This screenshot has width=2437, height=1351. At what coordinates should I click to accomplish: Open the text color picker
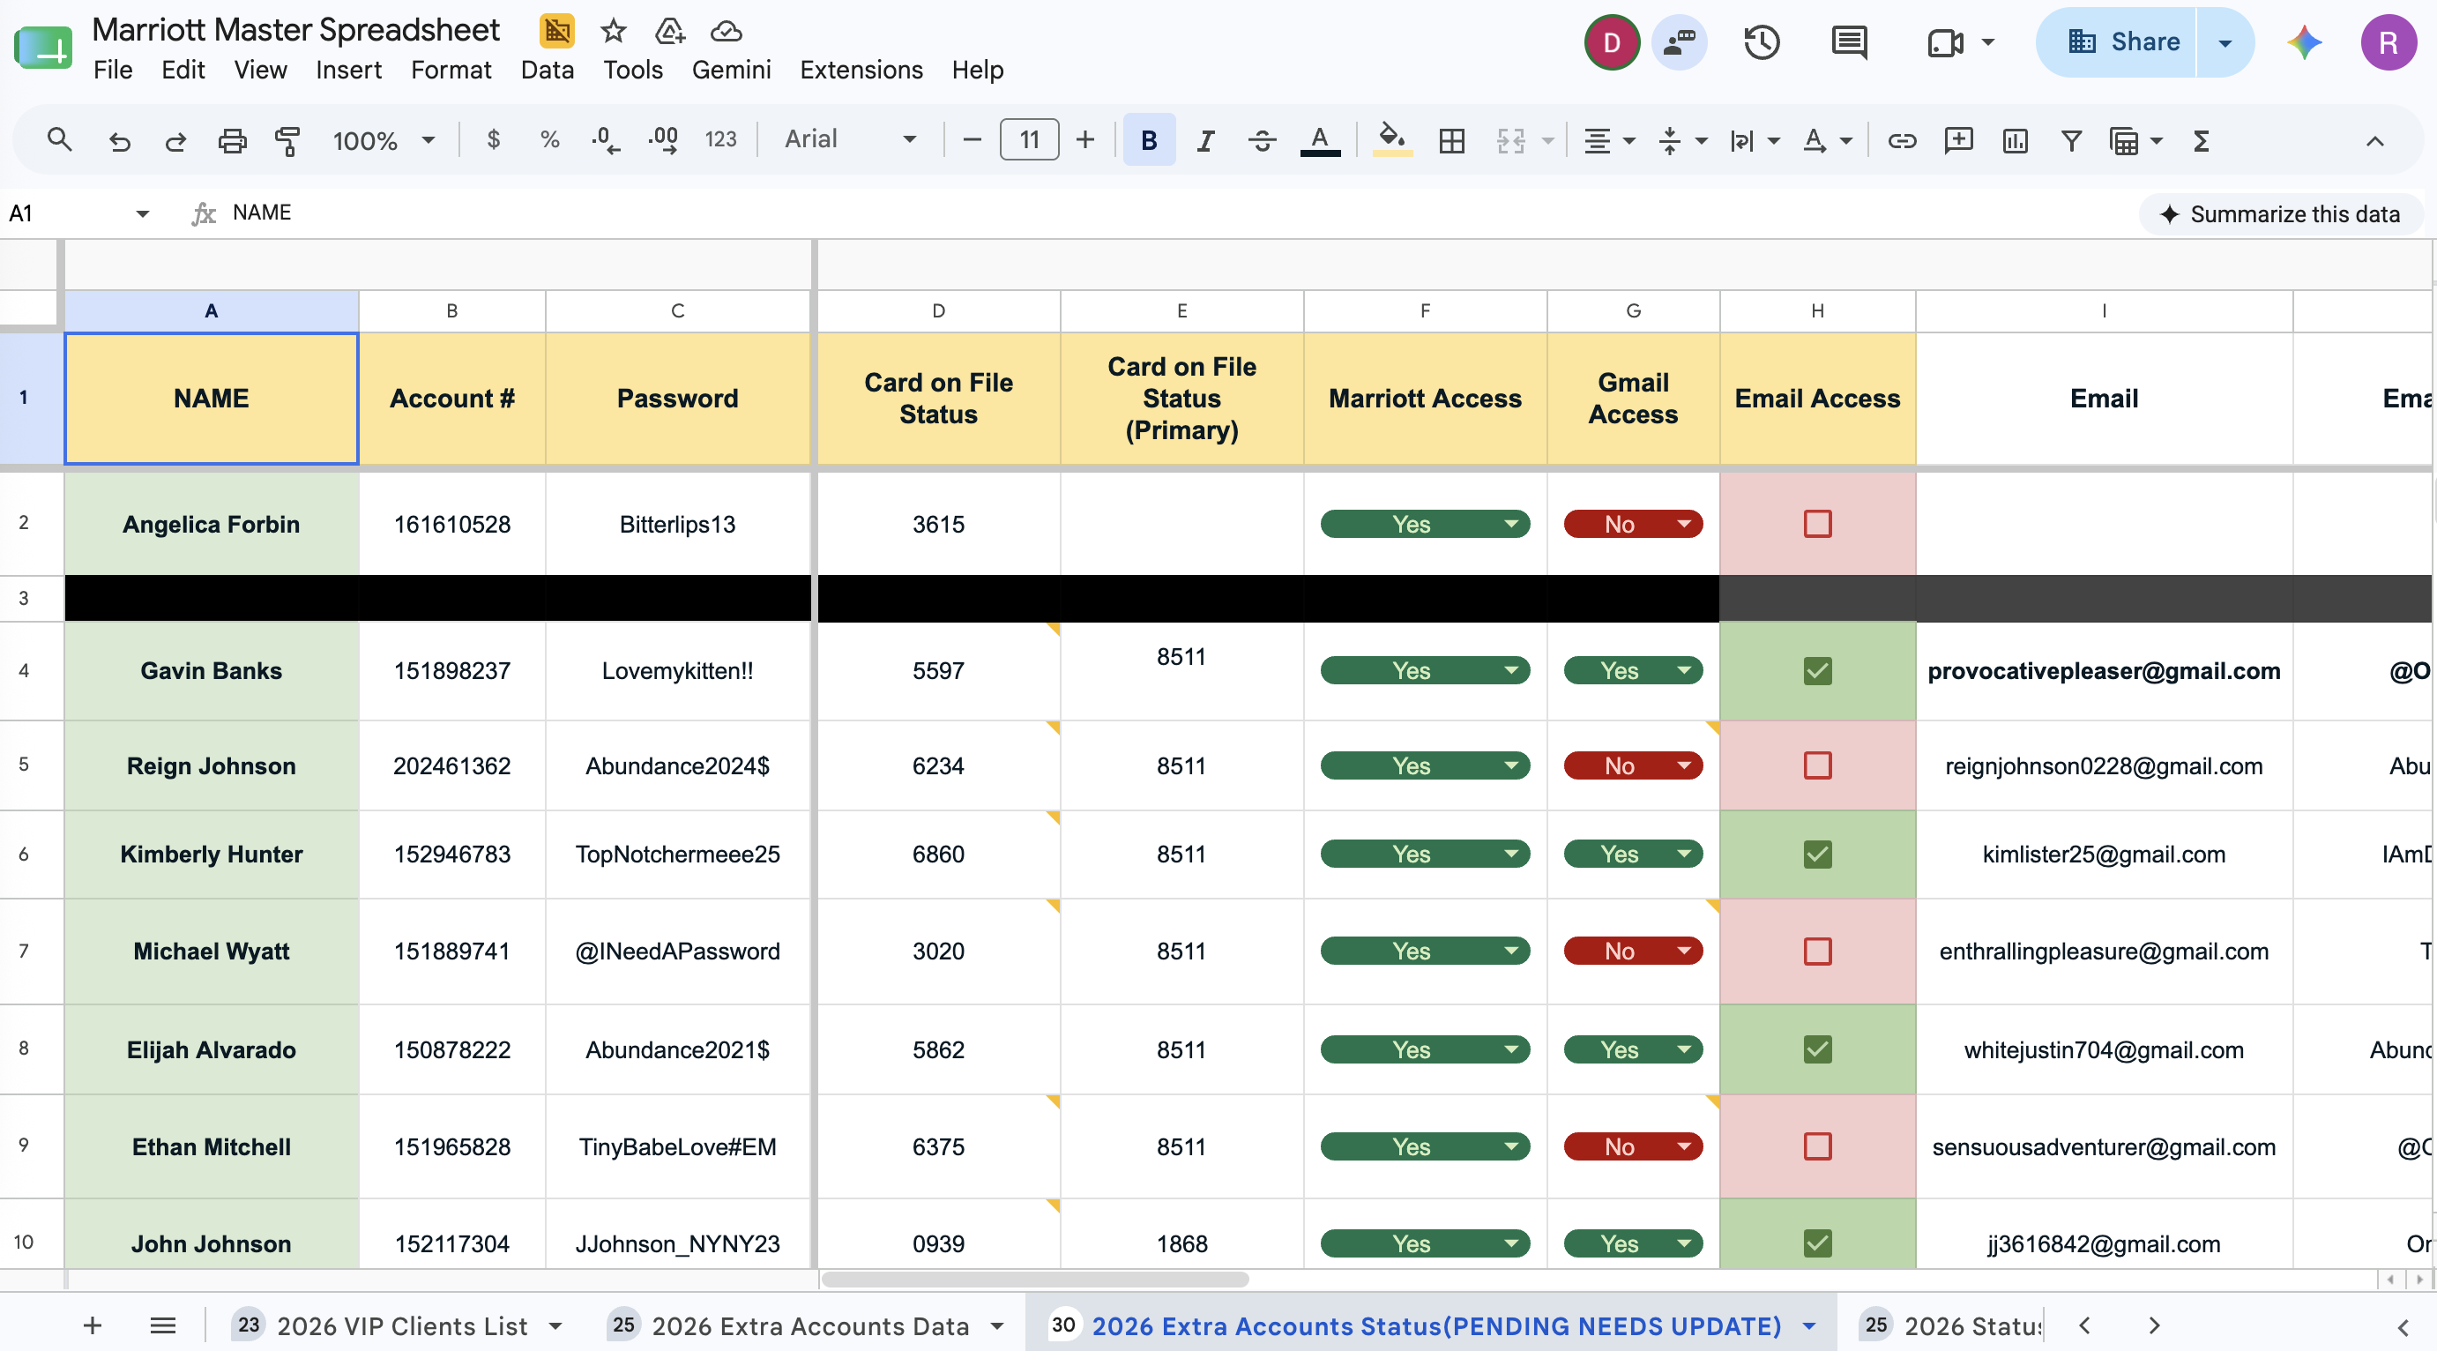click(x=1320, y=140)
